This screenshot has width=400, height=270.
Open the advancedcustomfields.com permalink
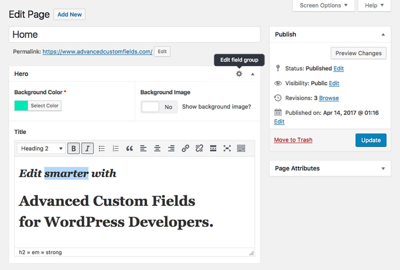[x=98, y=52]
